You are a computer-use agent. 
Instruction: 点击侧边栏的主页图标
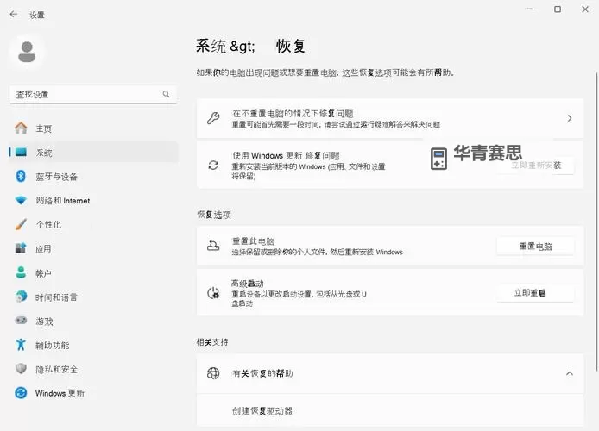21,128
